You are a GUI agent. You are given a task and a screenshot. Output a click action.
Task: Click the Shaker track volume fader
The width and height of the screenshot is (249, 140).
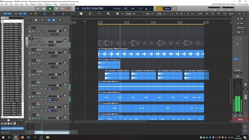point(56,53)
